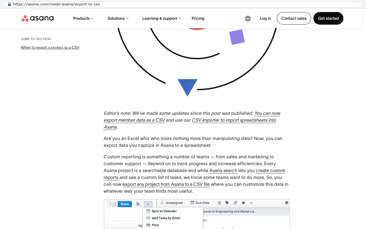Viewport: 366px width, 229px height.
Task: Click the X close icon in embedded screenshot
Action: pos(287,203)
